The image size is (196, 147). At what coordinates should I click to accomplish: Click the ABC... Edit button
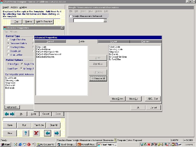click(x=153, y=99)
